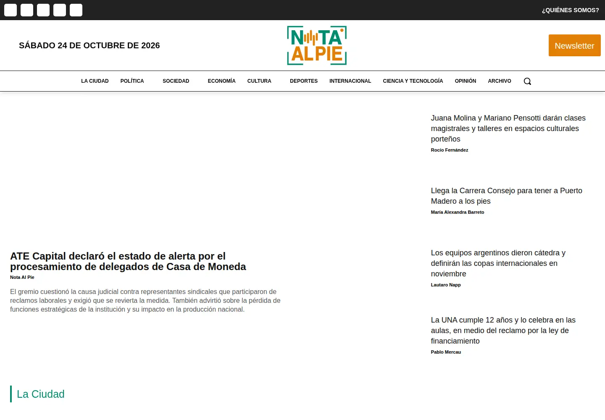Open the Economía section
Image resolution: width=605 pixels, height=420 pixels.
[221, 81]
